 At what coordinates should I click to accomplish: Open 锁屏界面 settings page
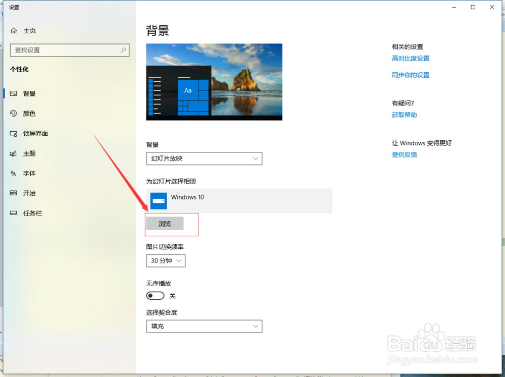(35, 134)
